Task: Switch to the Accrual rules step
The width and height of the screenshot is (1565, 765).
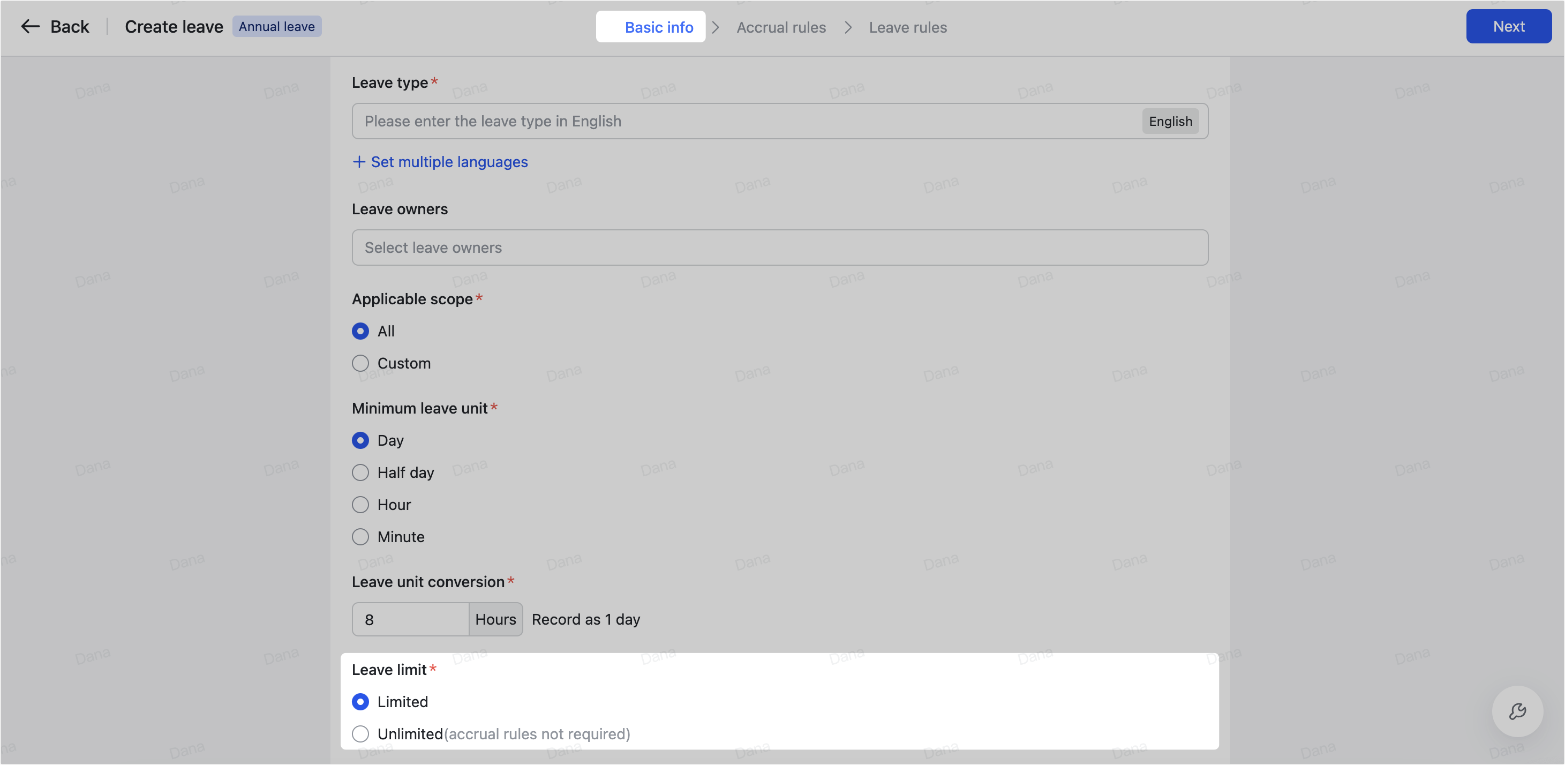Action: tap(781, 27)
